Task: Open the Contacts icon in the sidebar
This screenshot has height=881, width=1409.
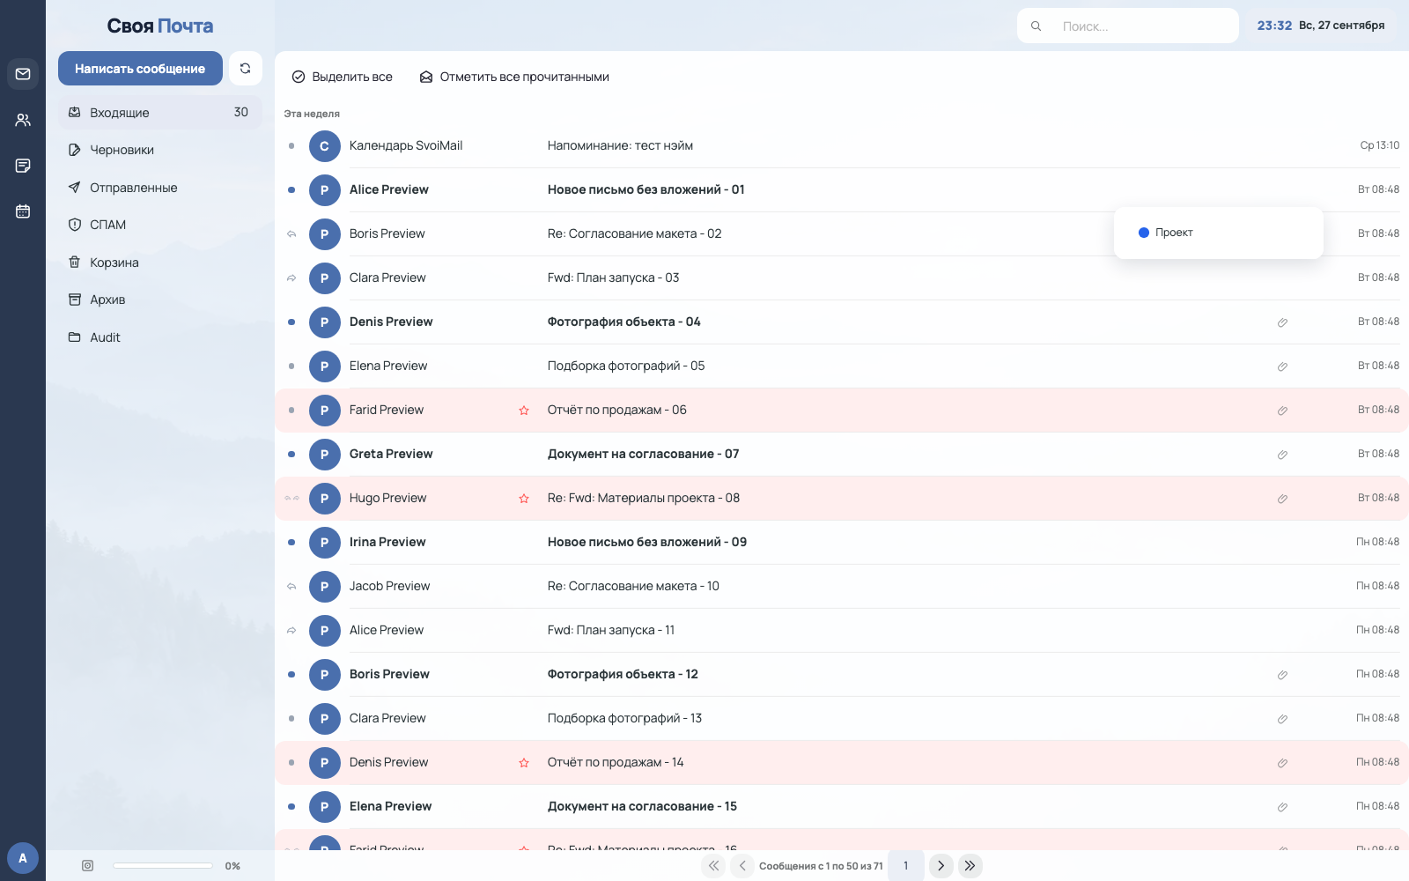Action: 23,120
